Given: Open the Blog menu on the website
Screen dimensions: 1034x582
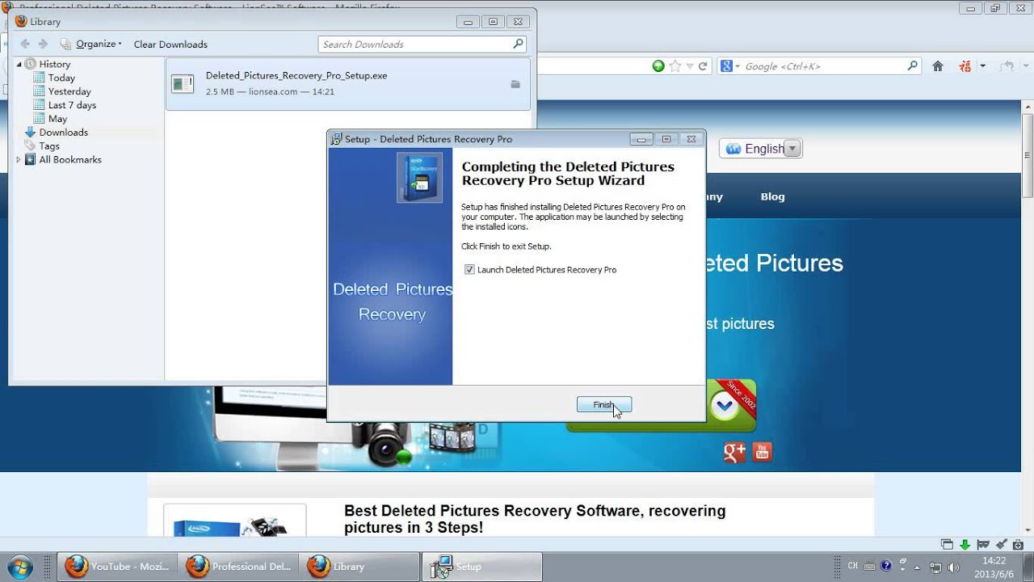Looking at the screenshot, I should click(772, 196).
